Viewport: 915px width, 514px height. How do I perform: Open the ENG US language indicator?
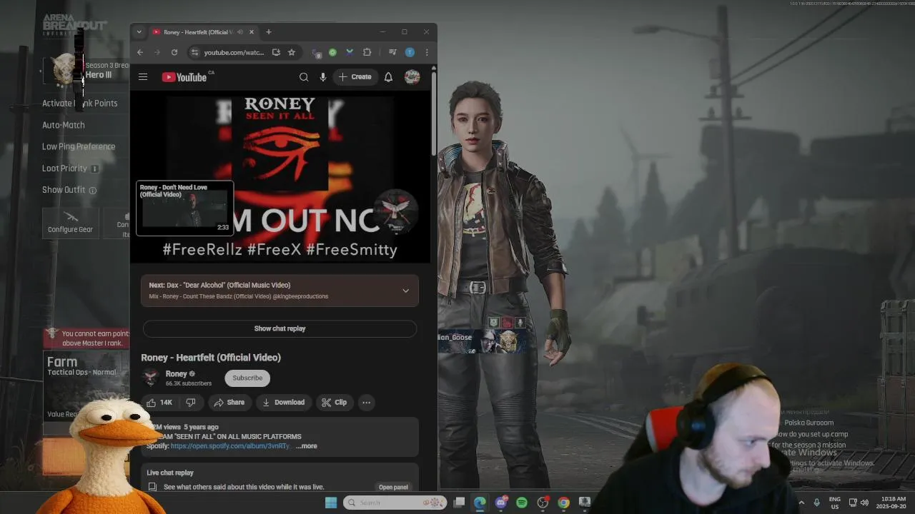click(835, 503)
